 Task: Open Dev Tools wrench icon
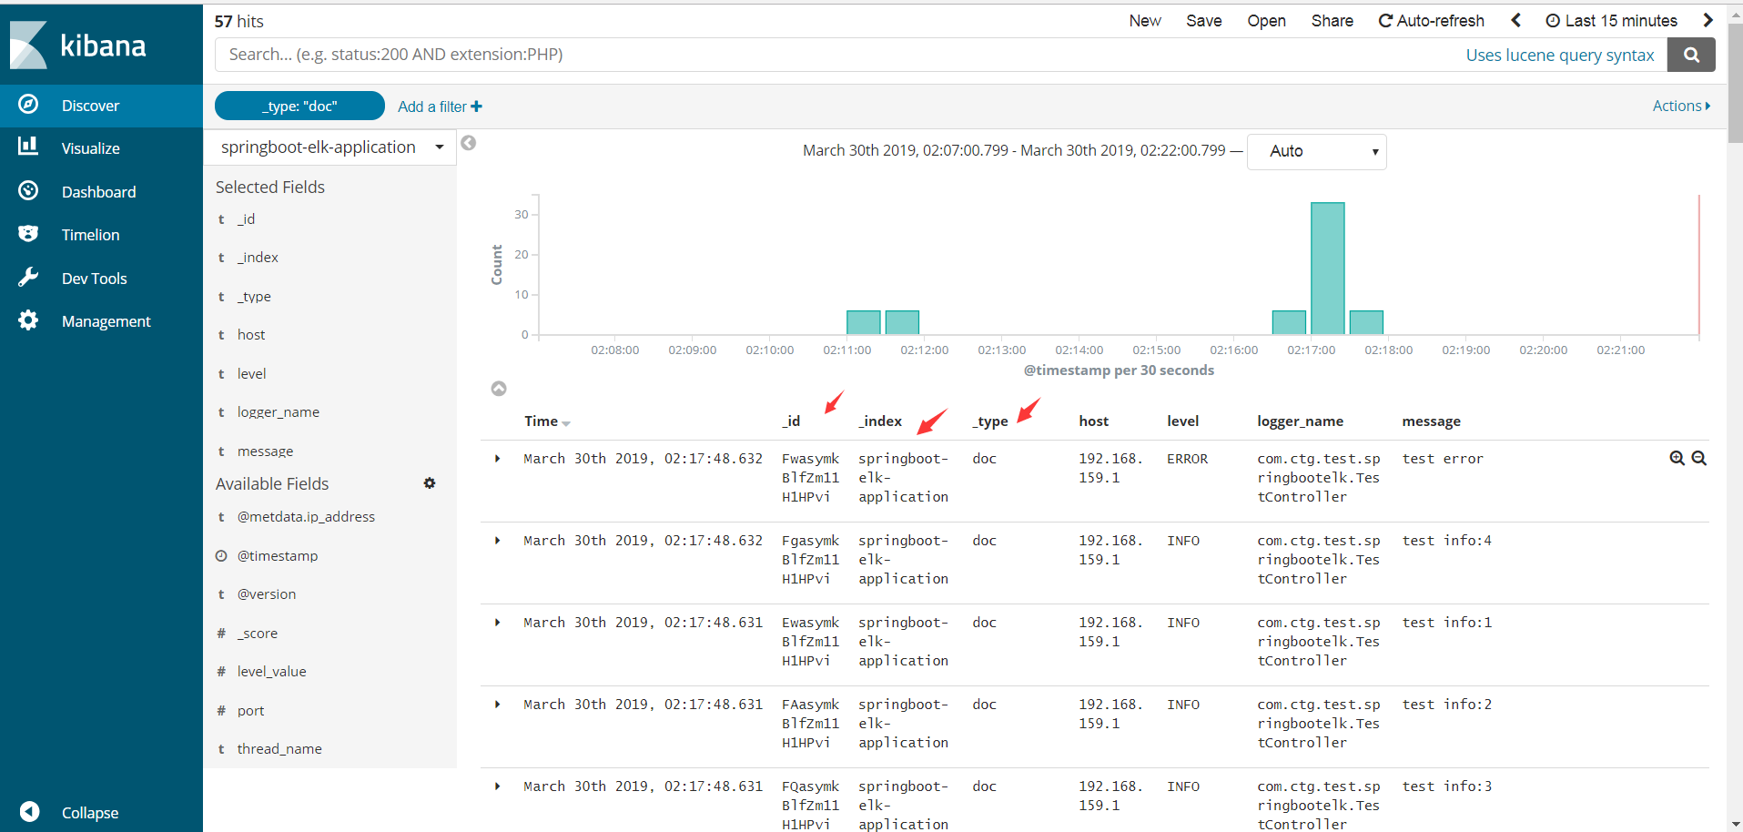pyautogui.click(x=28, y=278)
